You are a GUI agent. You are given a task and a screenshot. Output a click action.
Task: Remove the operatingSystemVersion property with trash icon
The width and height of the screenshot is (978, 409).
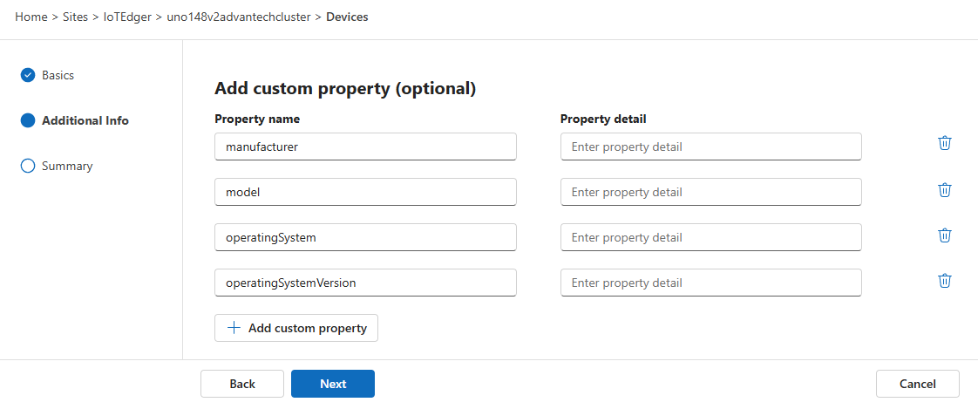point(944,280)
